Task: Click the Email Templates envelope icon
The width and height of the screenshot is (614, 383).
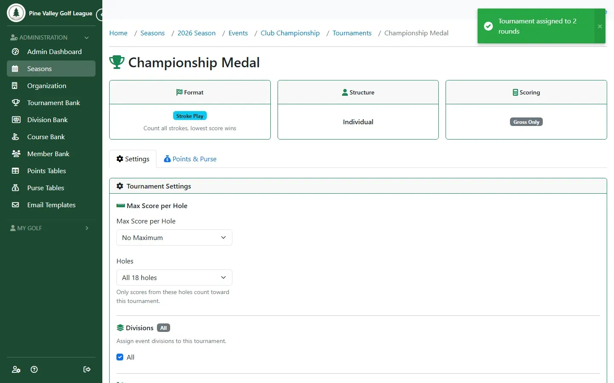Action: point(16,205)
